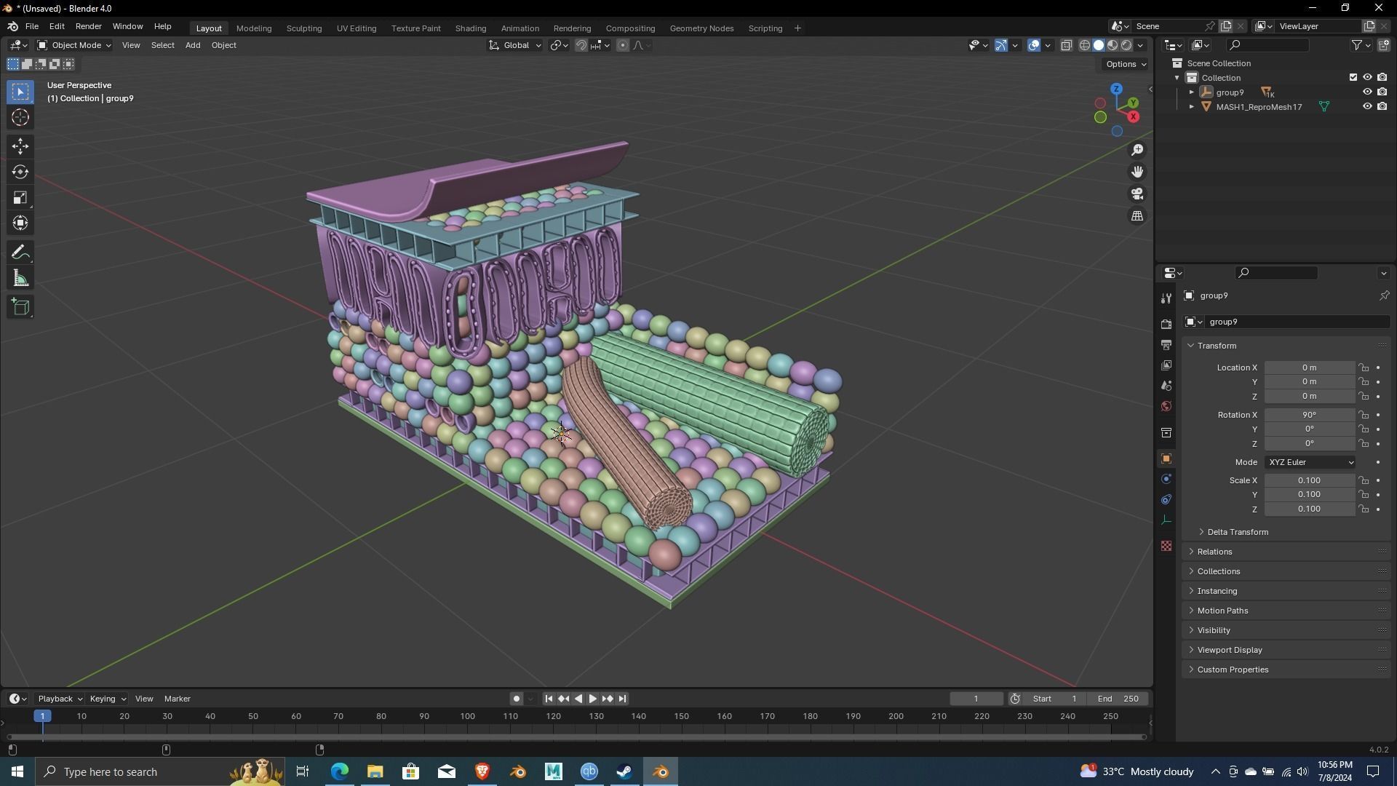Open the Modifiers properties tab

pyautogui.click(x=1166, y=479)
